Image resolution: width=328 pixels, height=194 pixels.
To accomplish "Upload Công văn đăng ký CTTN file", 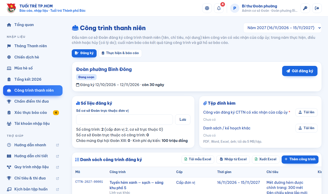I will (306, 112).
